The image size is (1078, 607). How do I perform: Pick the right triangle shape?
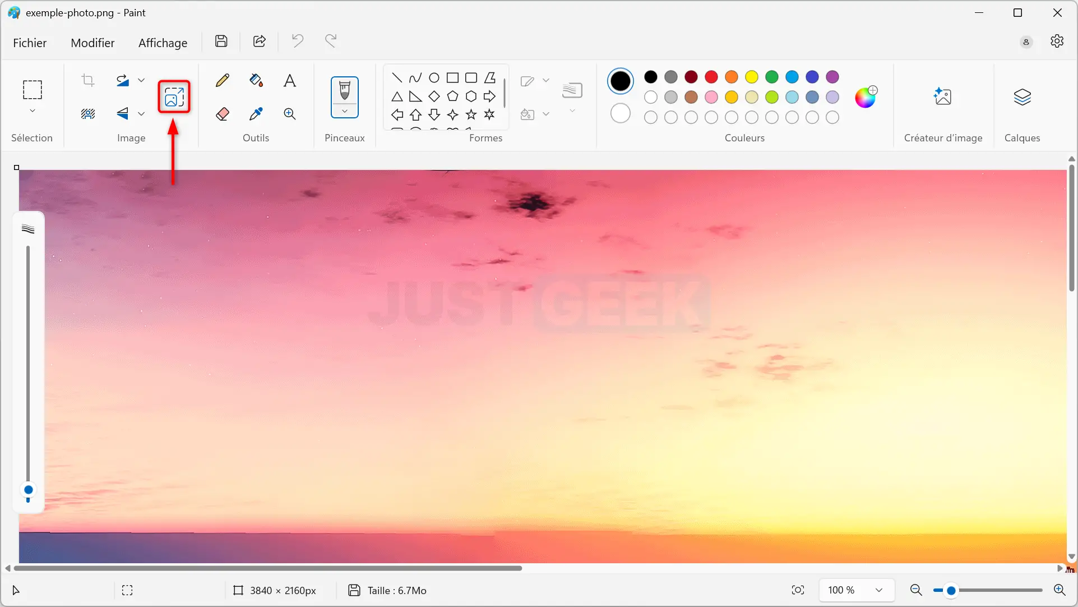tap(415, 96)
